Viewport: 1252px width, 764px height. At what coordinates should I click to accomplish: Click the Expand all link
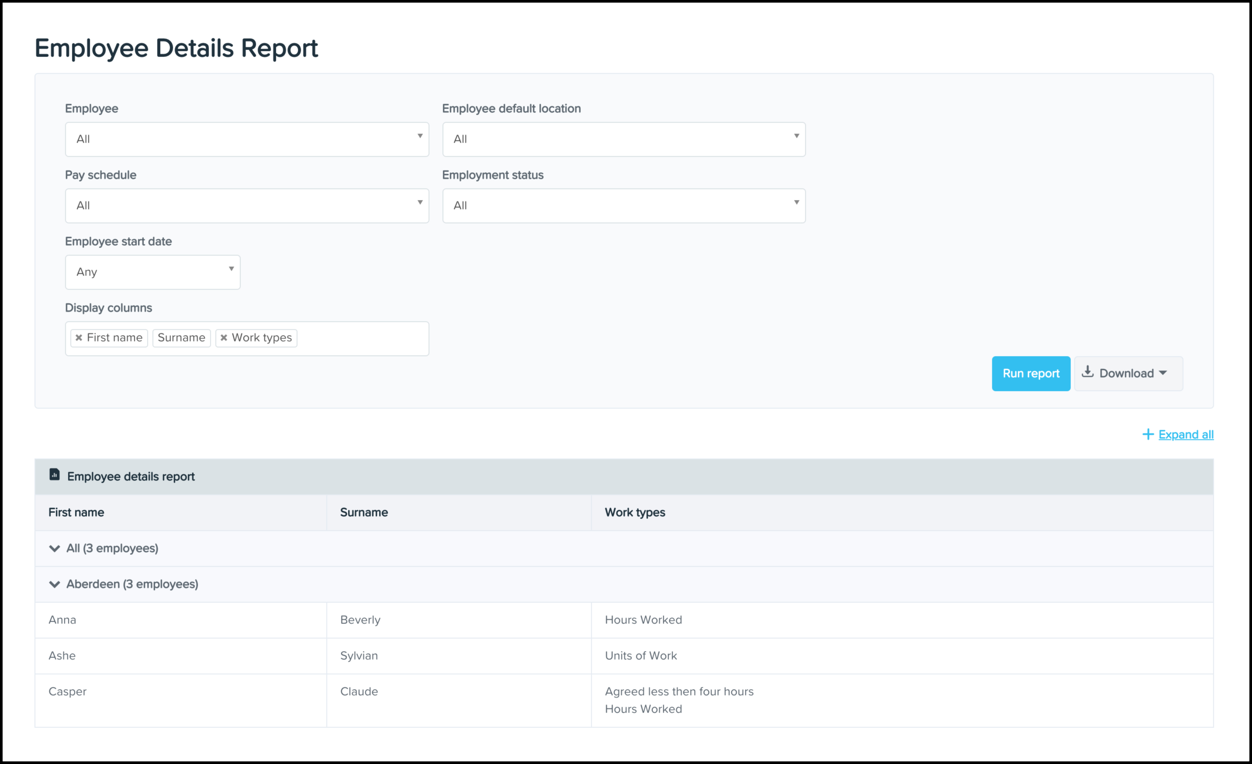click(1186, 434)
